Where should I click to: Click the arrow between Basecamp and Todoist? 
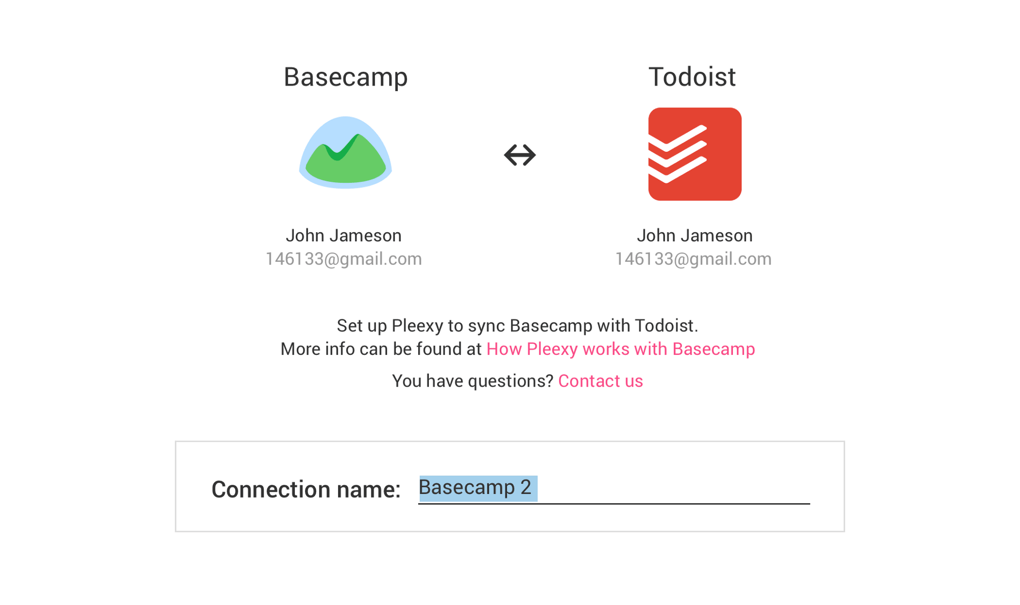(521, 154)
